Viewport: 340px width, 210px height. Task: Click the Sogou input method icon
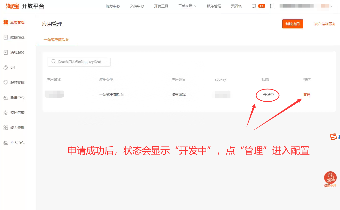[334, 137]
